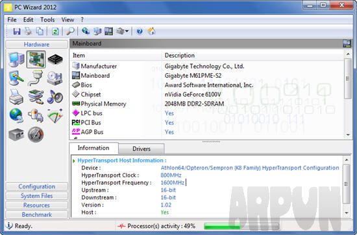Select the Manufacturer row
Screen dimensions: 357x235
tap(207, 66)
